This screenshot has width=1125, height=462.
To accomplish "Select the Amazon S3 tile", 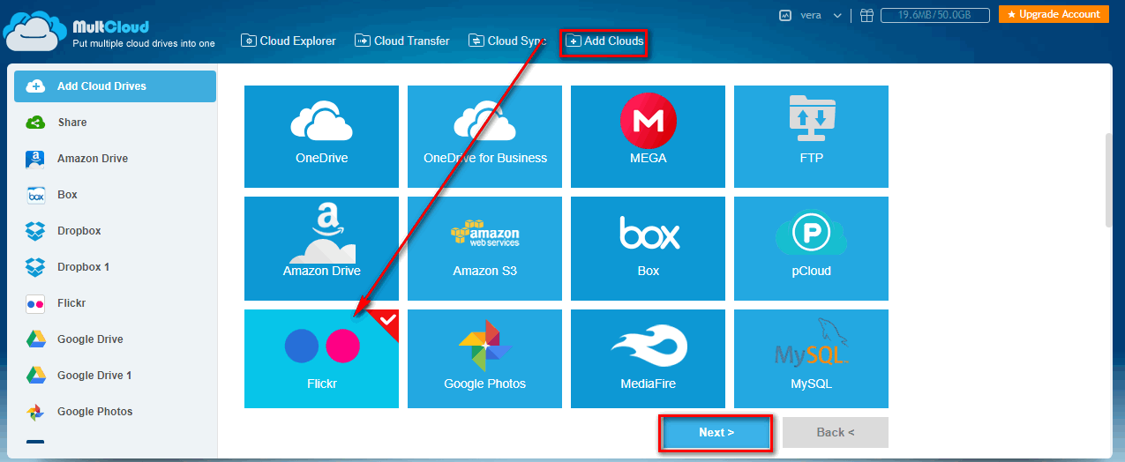I will [x=484, y=249].
